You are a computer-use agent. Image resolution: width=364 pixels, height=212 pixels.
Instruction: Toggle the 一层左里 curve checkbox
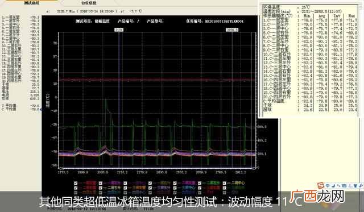click(76, 183)
